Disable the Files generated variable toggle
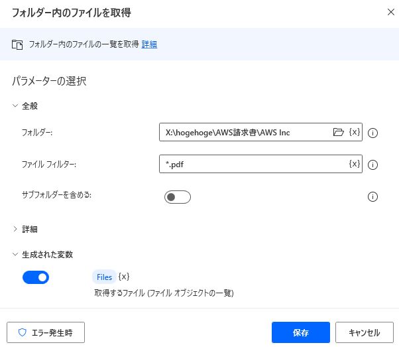Image resolution: width=399 pixels, height=347 pixels. pos(36,277)
